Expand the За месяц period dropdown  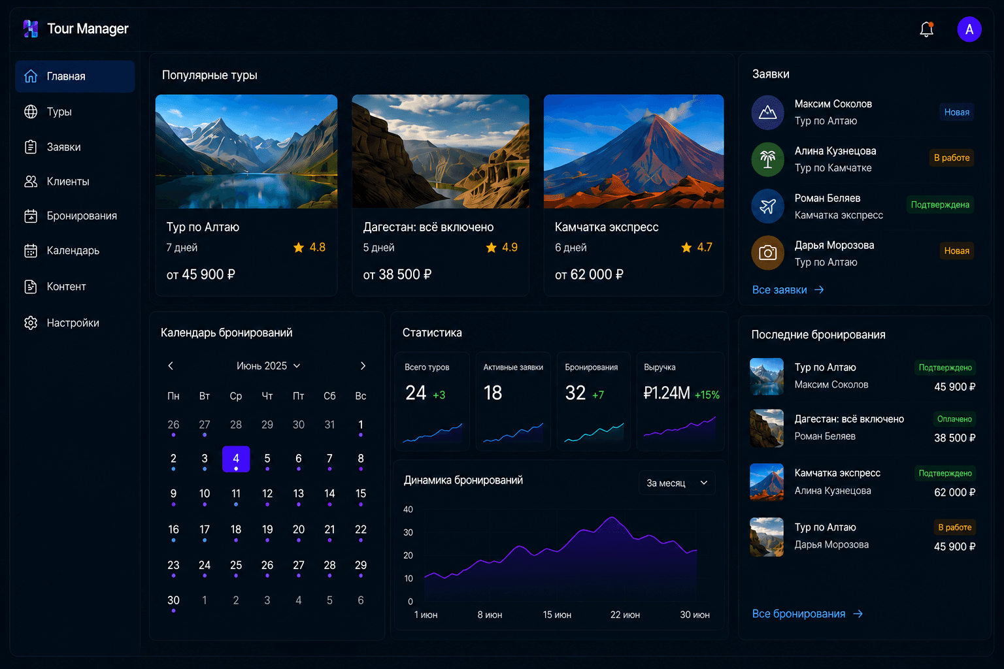tap(677, 483)
